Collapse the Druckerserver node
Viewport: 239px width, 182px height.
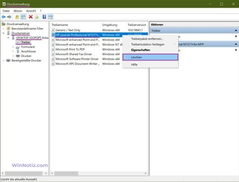point(3,33)
